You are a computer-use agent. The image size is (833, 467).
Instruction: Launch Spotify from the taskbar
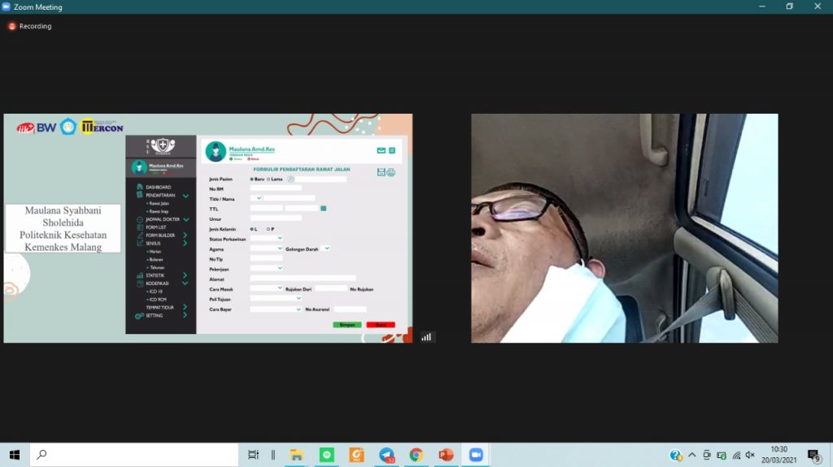[x=327, y=455]
